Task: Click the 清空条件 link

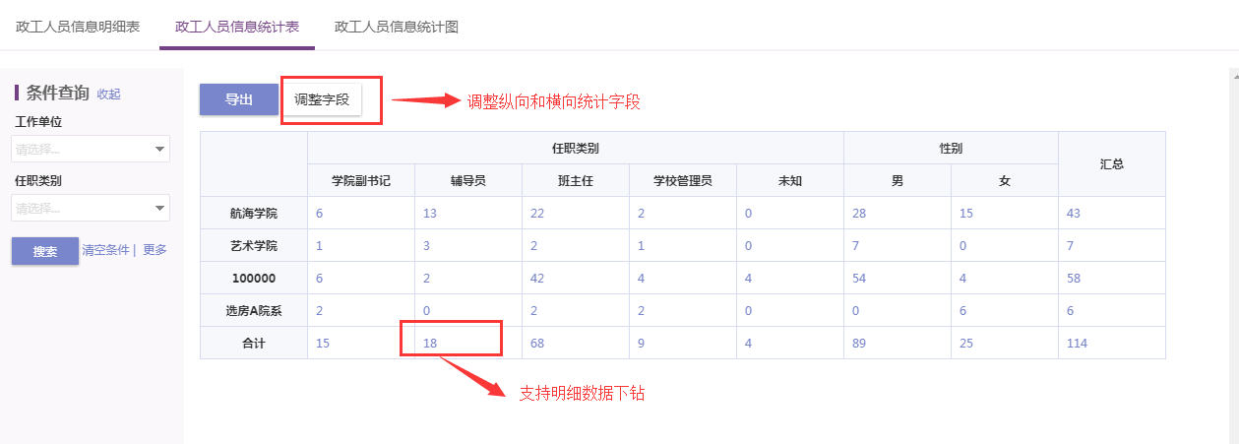Action: [105, 250]
